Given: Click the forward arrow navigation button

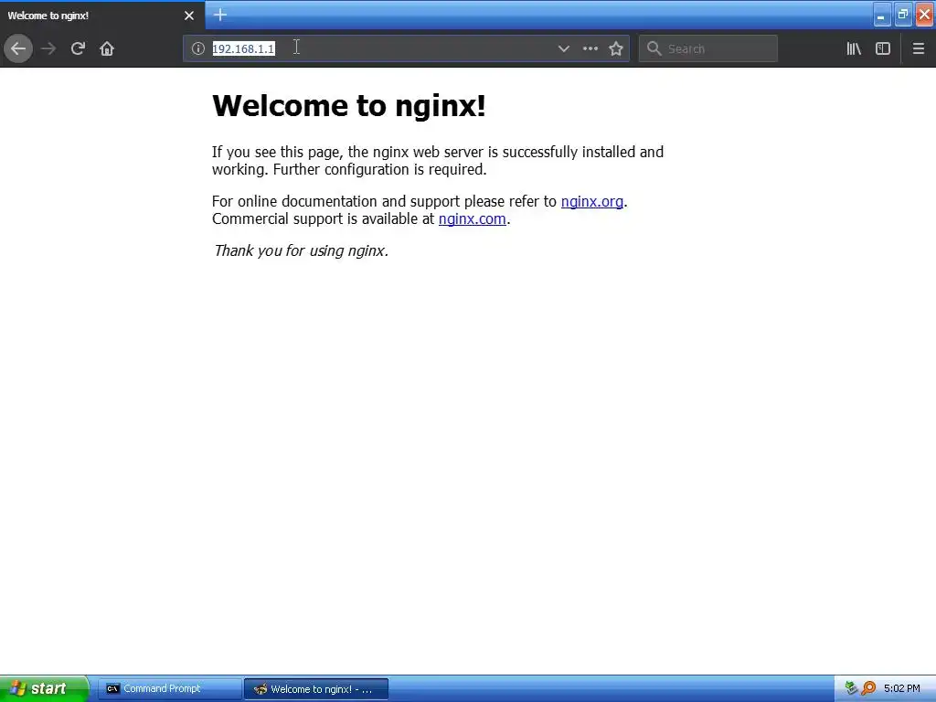Looking at the screenshot, I should point(48,48).
